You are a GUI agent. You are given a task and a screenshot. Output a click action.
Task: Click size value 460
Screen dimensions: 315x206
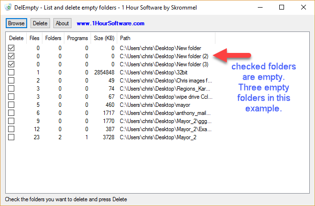coord(110,105)
